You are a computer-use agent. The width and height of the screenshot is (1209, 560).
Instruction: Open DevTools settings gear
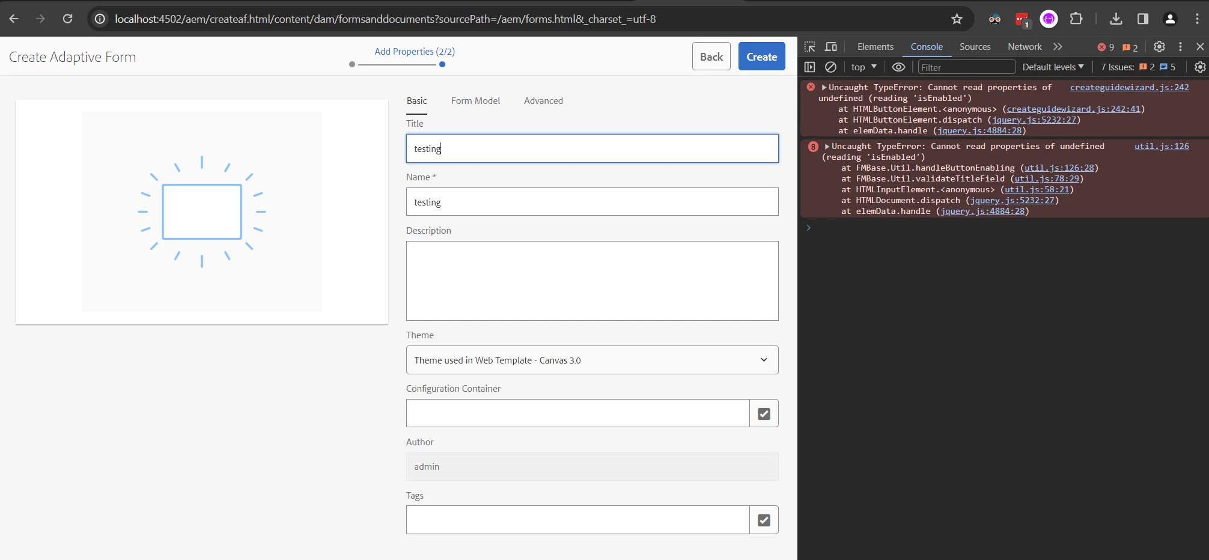(x=1159, y=46)
